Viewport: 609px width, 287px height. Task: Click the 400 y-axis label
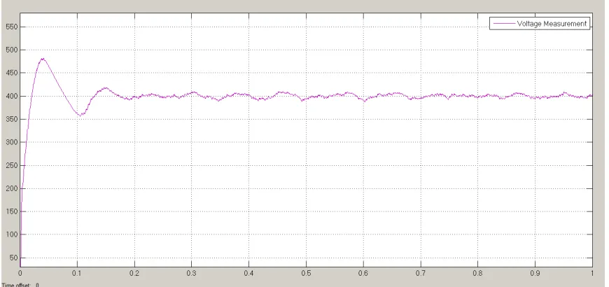pos(12,97)
